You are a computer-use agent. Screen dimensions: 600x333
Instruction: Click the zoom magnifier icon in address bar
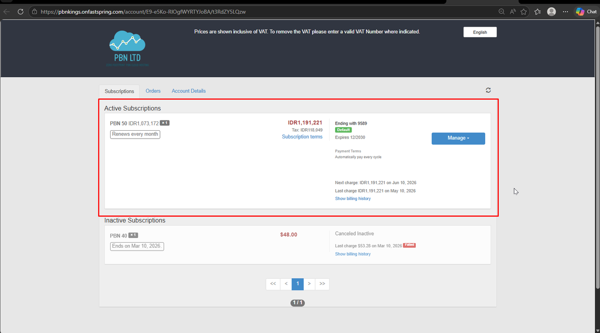tap(501, 12)
